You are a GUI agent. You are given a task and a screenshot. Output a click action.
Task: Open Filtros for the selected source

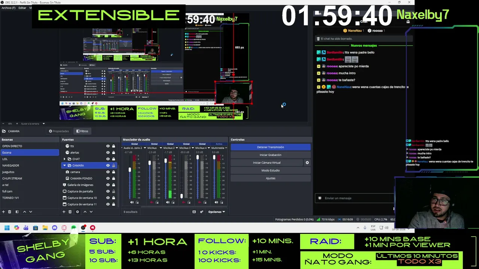82,131
